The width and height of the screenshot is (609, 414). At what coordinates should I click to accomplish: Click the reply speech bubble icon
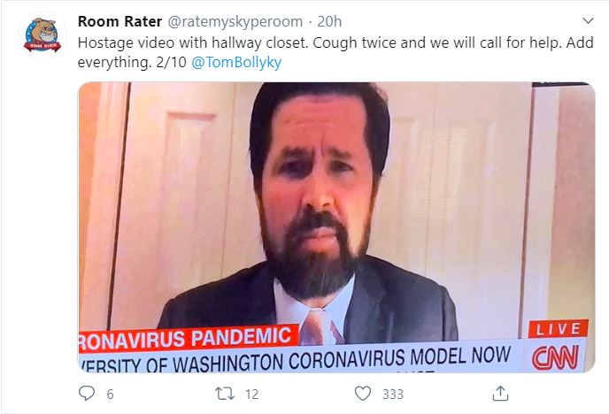pos(87,393)
